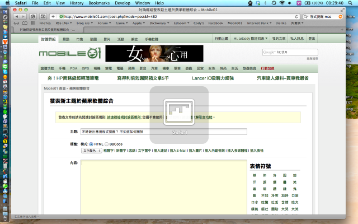
Task: Click the red 行動加值 nav link
Action: tap(267, 68)
